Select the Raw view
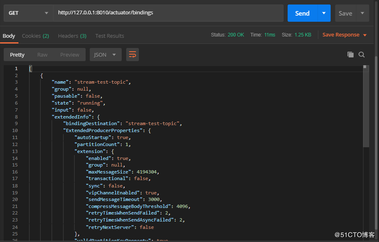Image resolution: width=379 pixels, height=242 pixels. point(42,55)
